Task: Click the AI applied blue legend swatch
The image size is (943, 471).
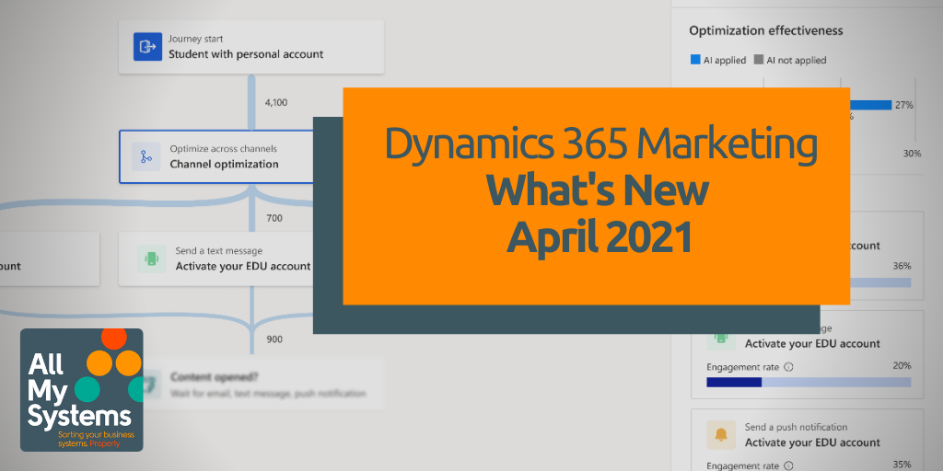Action: point(696,60)
